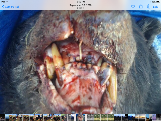Tap the battery icon in status bar

point(158,2)
